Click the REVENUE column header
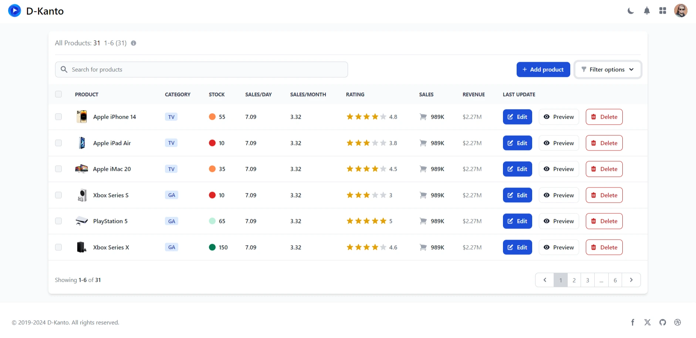 (x=474, y=95)
